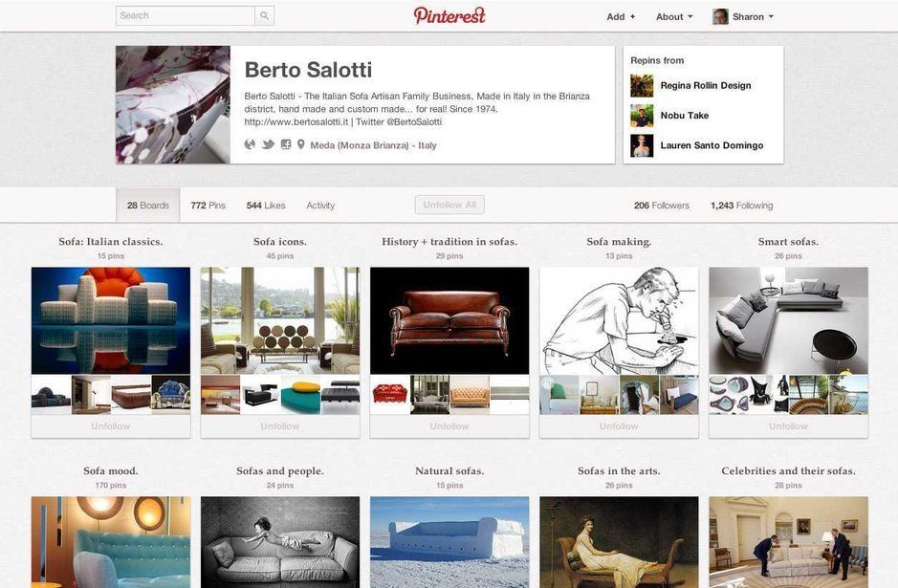The height and width of the screenshot is (588, 898).
Task: Unfollow the Smart sofas board
Action: (x=789, y=426)
